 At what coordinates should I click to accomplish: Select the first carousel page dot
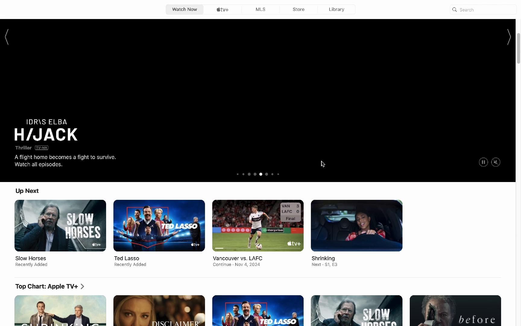click(x=238, y=174)
